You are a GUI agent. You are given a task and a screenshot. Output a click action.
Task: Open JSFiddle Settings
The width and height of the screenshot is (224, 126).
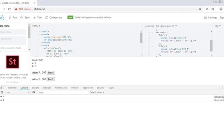[x=210, y=17]
